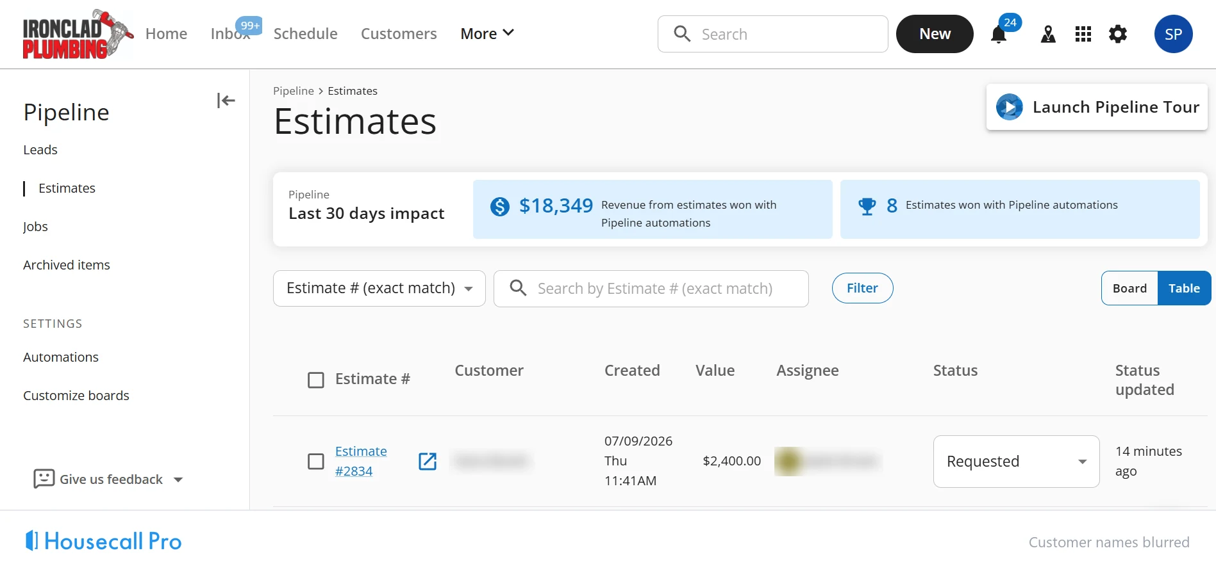
Task: Click the Created column header
Action: (x=632, y=371)
